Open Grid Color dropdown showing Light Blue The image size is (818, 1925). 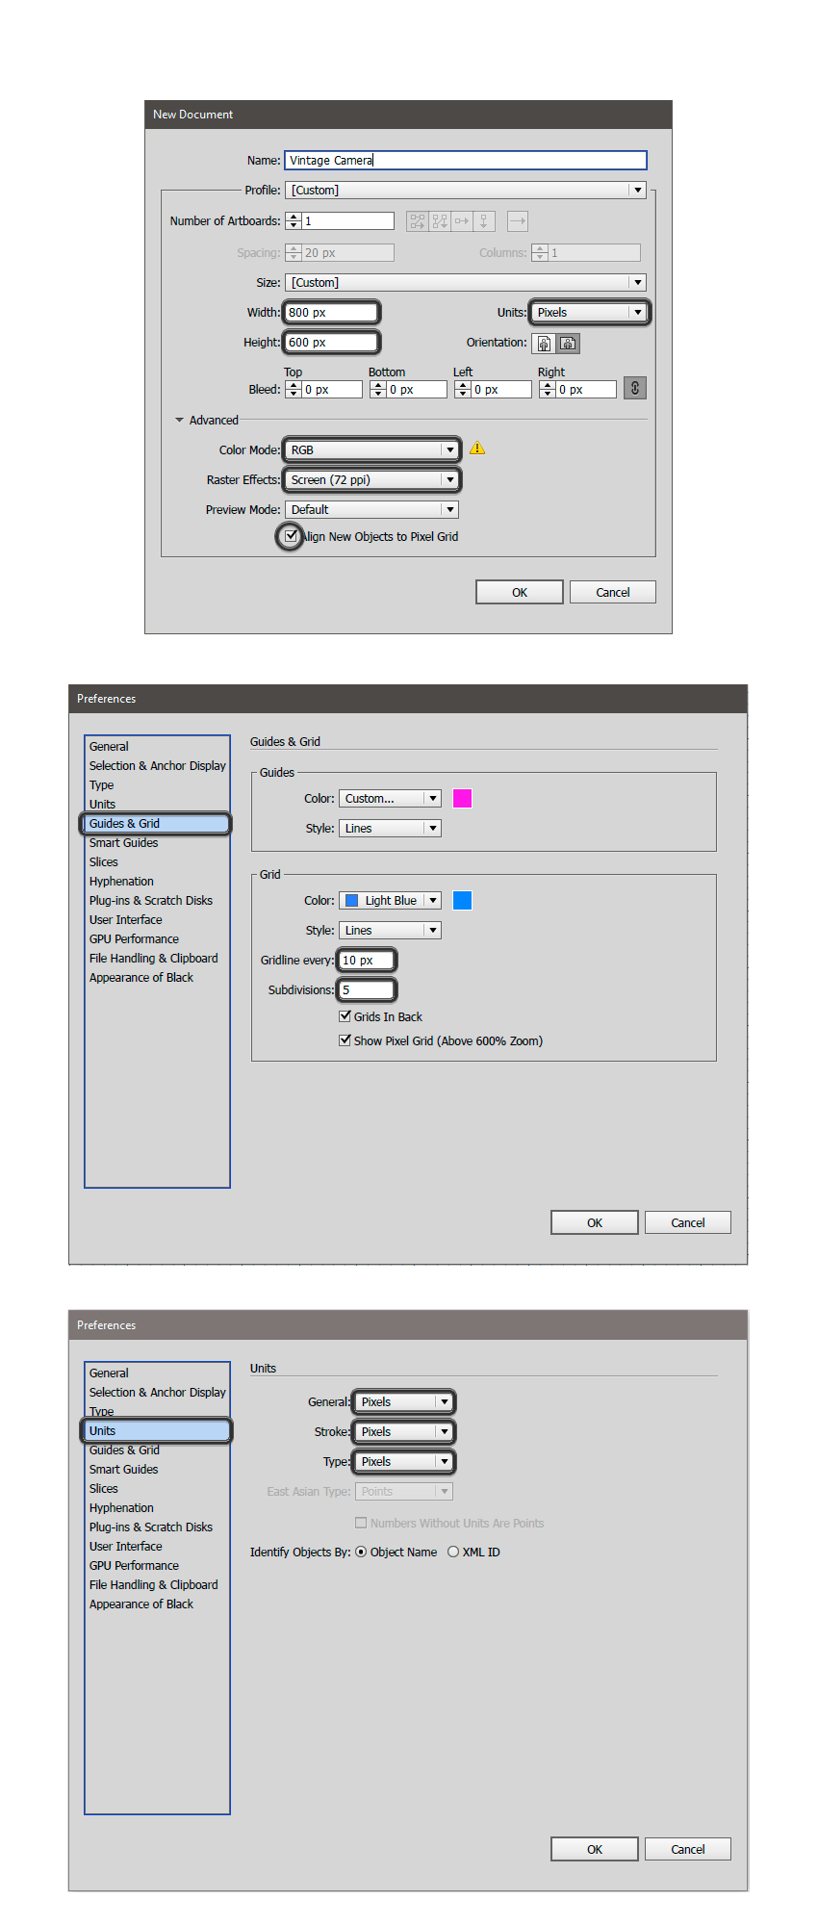pos(390,900)
